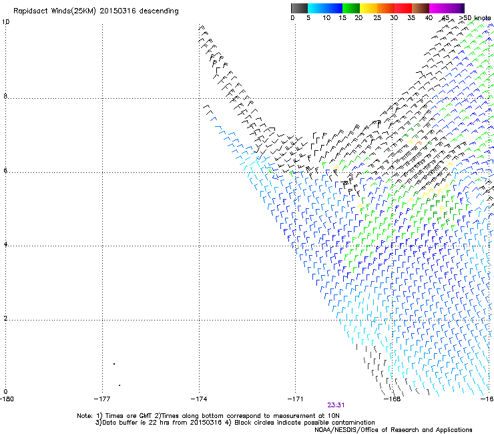Click the latitude 0 axis label

pos(5,392)
